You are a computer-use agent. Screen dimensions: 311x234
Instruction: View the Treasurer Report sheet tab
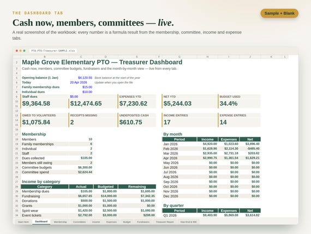point(165,222)
